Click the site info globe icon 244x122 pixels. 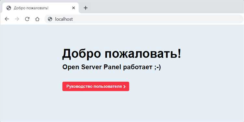[50, 19]
